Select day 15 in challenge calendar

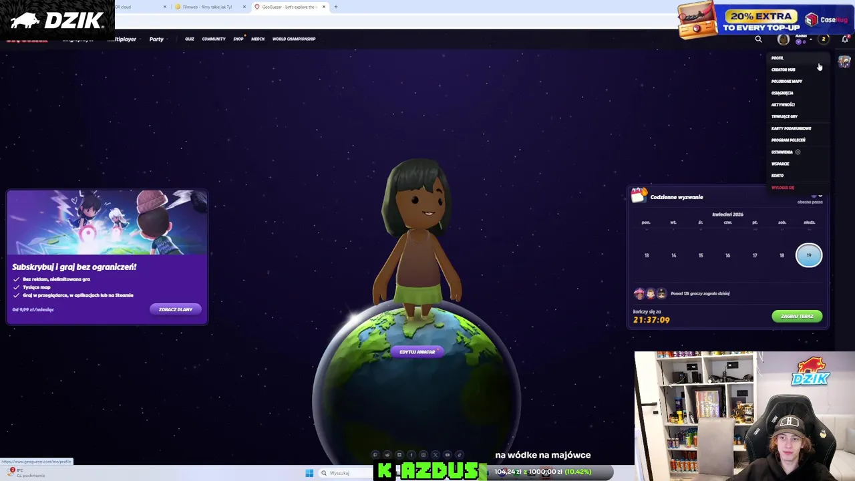(x=701, y=255)
